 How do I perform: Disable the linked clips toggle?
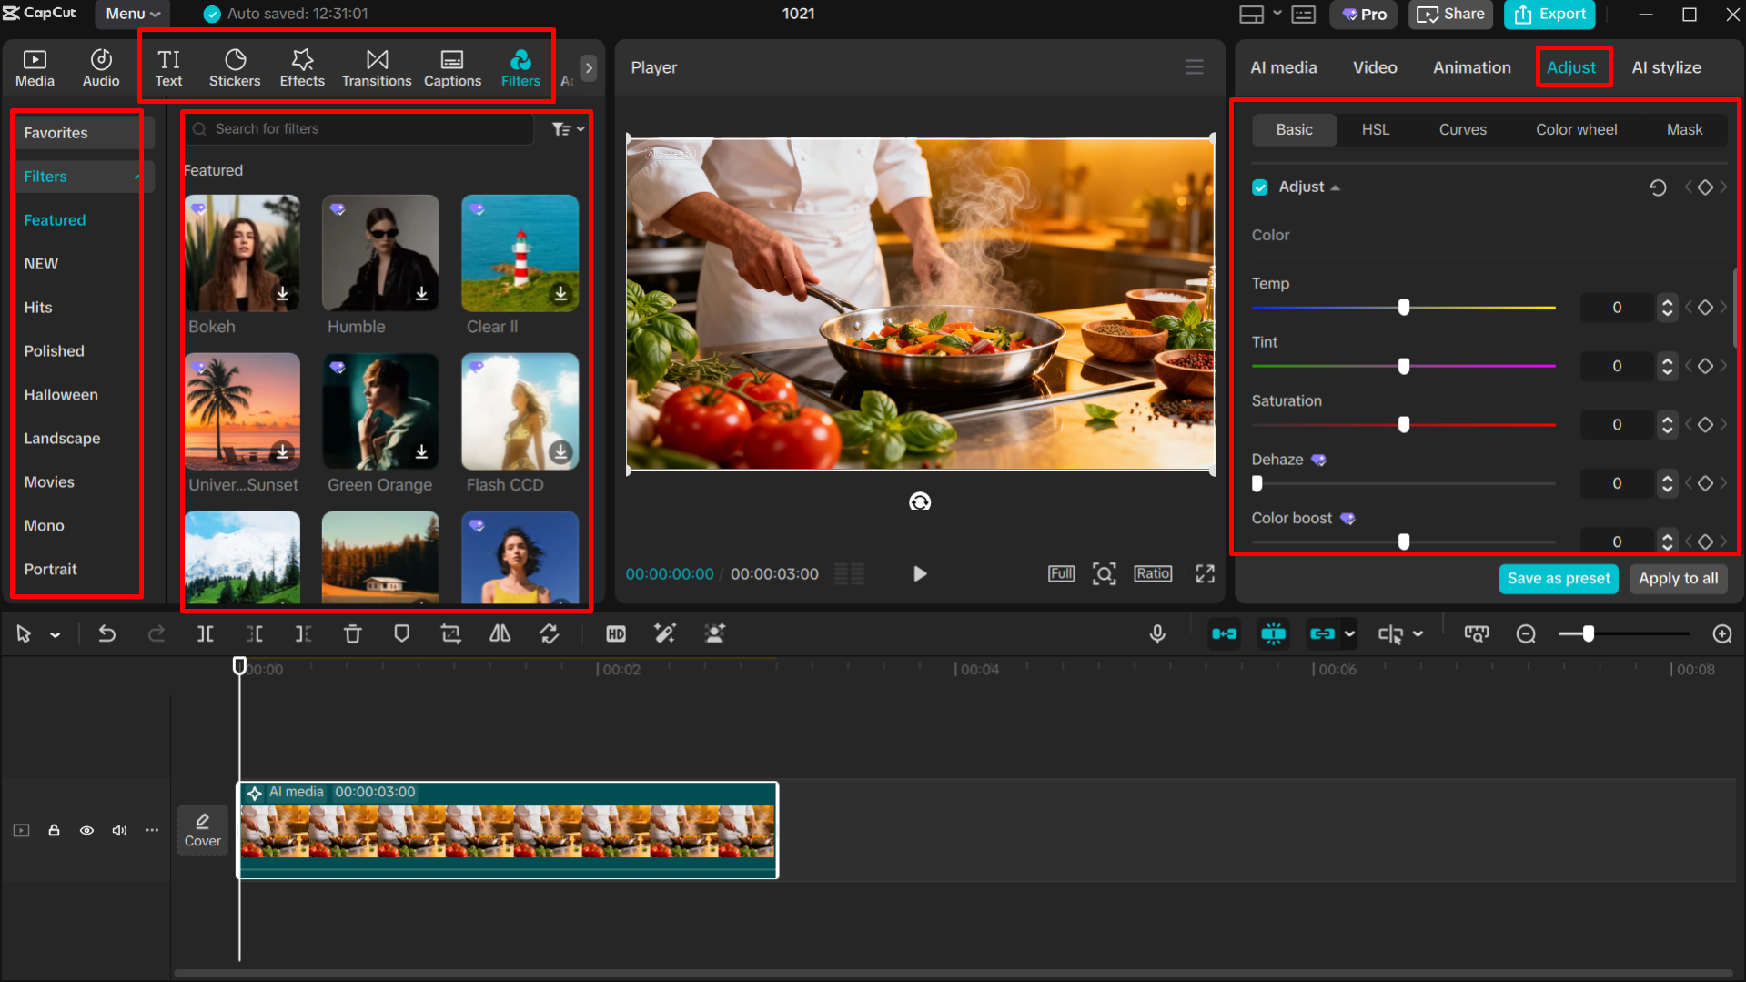1324,633
